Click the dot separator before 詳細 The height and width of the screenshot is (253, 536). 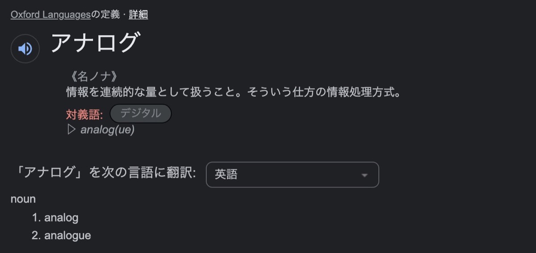(125, 15)
